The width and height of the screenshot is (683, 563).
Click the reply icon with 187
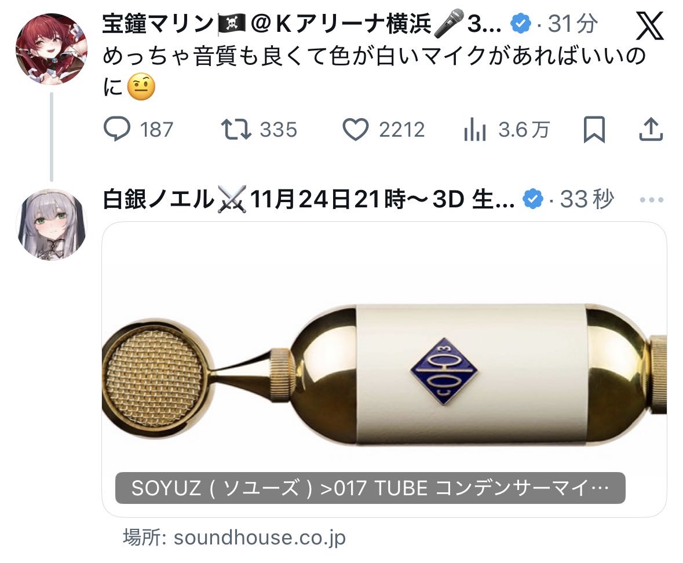click(x=117, y=129)
